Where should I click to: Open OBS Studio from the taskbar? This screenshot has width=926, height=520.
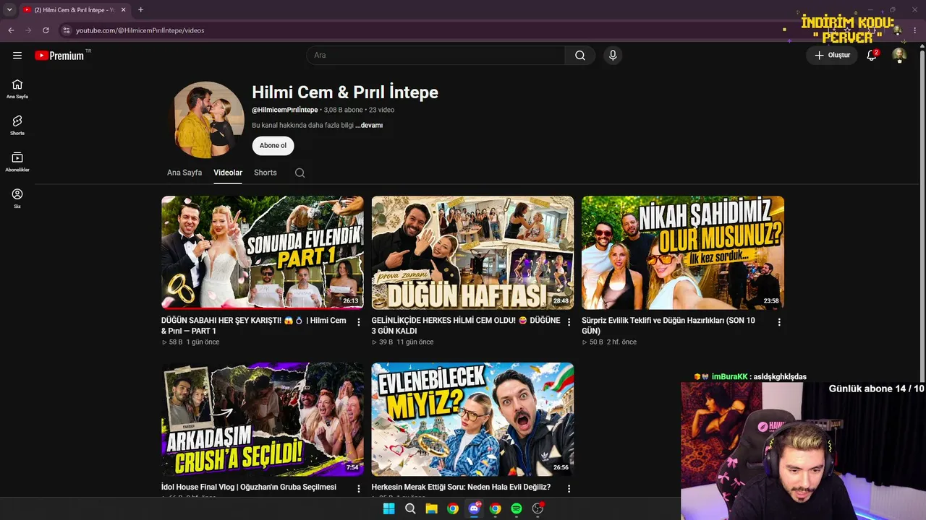coord(538,508)
